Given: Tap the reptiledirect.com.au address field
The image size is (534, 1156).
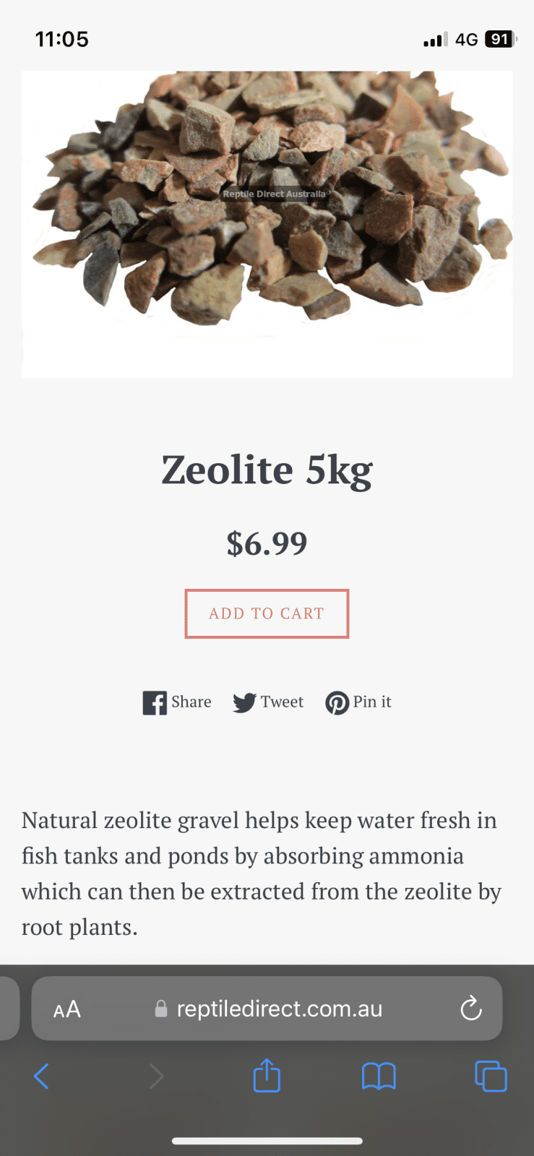Looking at the screenshot, I should [x=279, y=1009].
